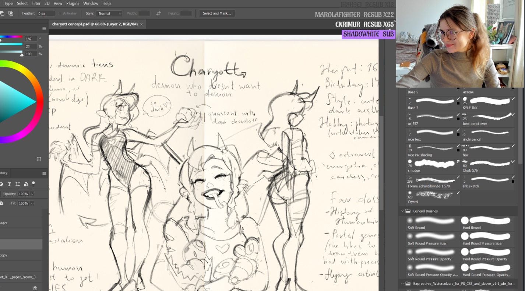Viewport: 525px width, 291px height.
Task: Filter layers by adjustment layer icon
Action: 1,184
